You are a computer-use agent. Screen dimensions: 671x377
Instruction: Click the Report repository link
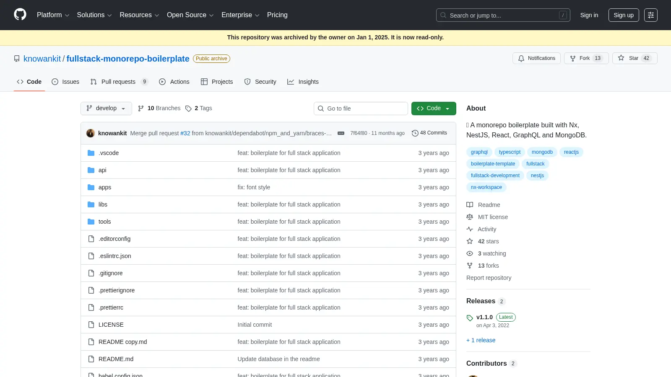(x=489, y=278)
